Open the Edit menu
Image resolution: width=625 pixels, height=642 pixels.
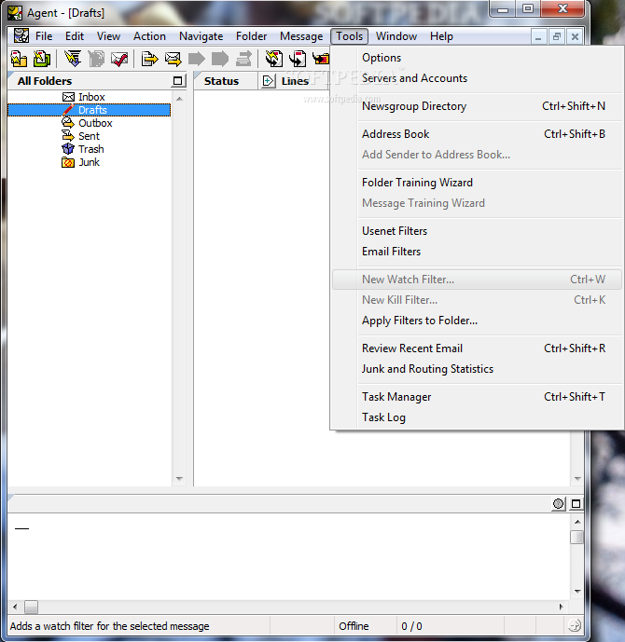pos(75,36)
